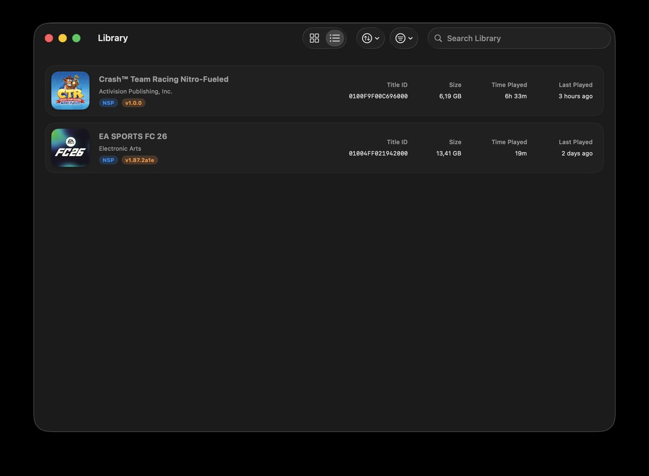Click the Crash™ Team Racing Nitro-Fueled title

click(x=163, y=79)
